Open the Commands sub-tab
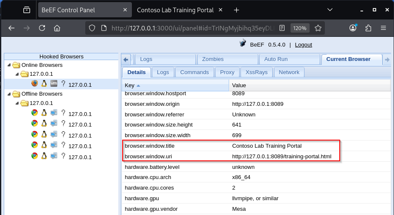The width and height of the screenshot is (394, 215). (195, 72)
